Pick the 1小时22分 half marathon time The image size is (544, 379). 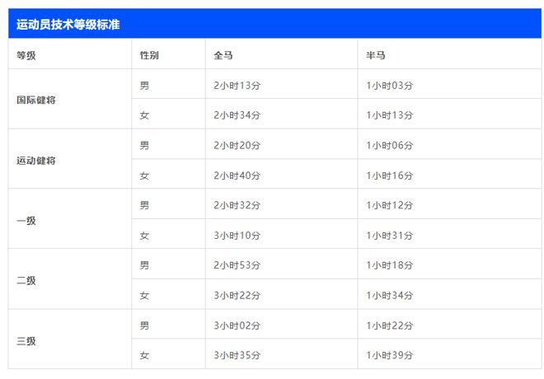[390, 325]
